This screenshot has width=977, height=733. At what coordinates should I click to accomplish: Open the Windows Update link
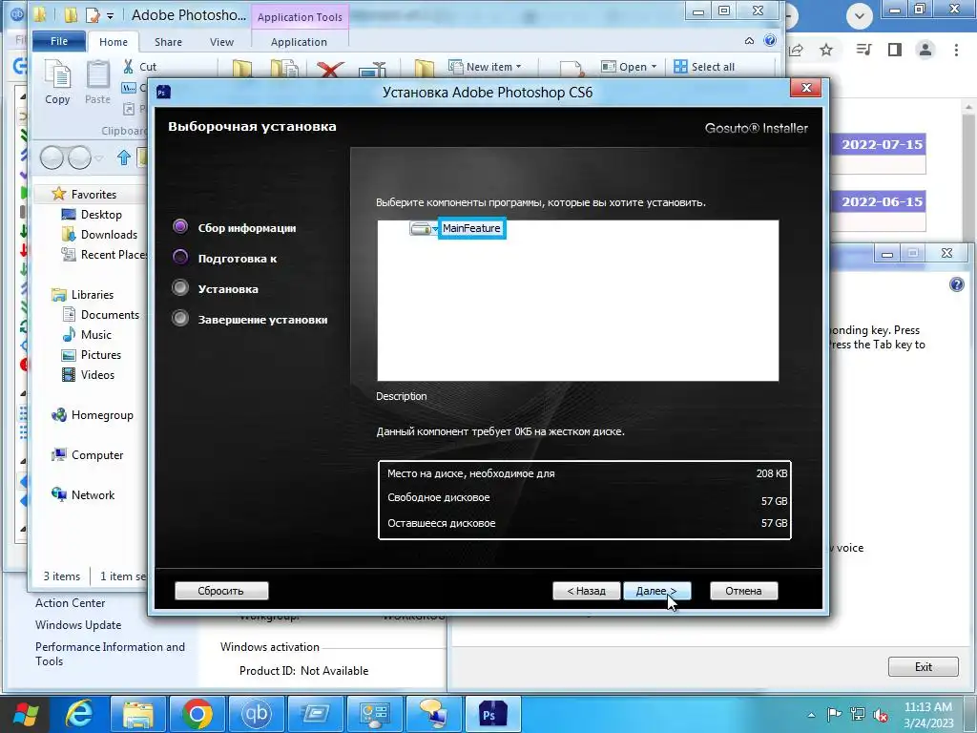tap(78, 624)
